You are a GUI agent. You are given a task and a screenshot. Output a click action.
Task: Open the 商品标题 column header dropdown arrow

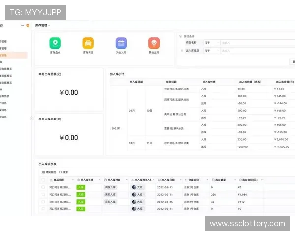tap(73, 180)
